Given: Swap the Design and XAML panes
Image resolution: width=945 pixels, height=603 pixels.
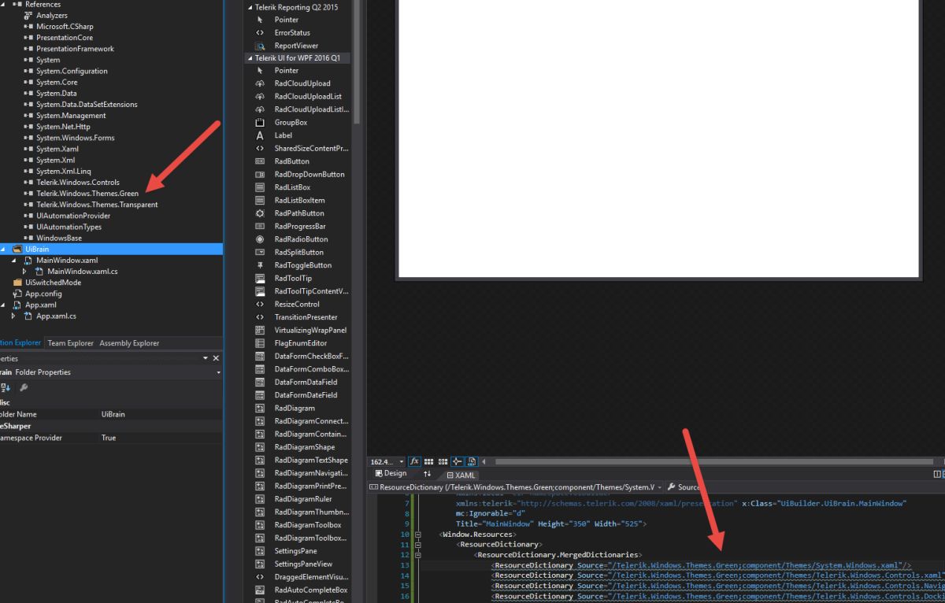Looking at the screenshot, I should coord(428,474).
